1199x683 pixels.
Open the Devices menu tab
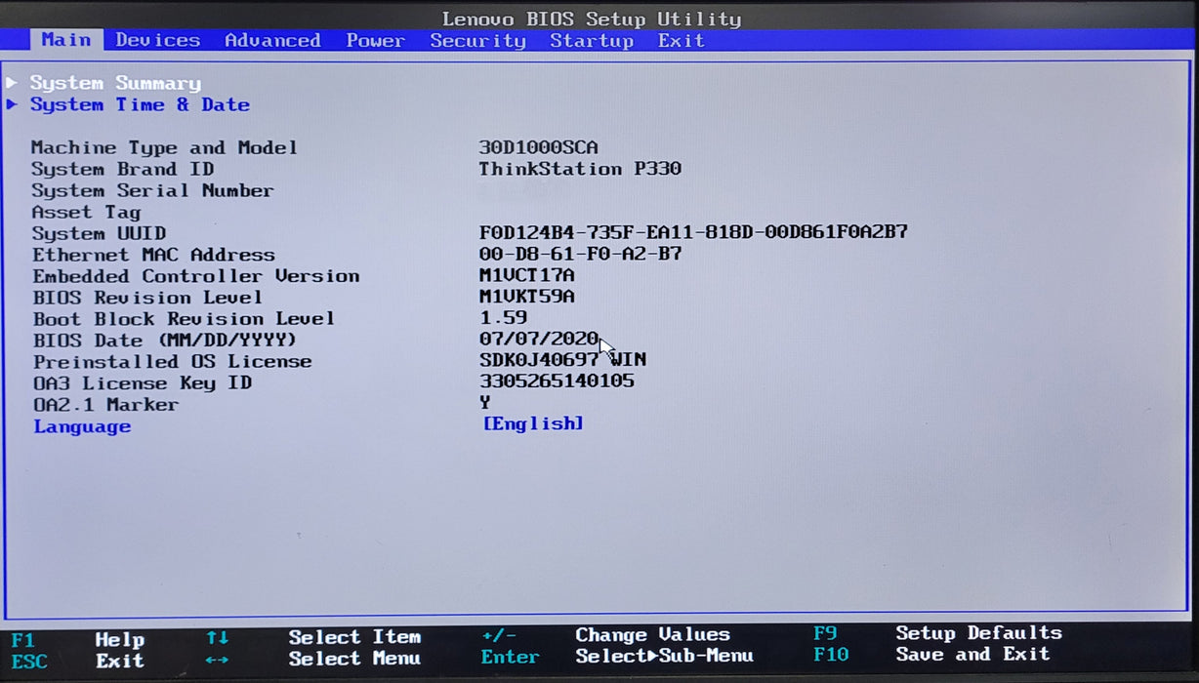157,40
